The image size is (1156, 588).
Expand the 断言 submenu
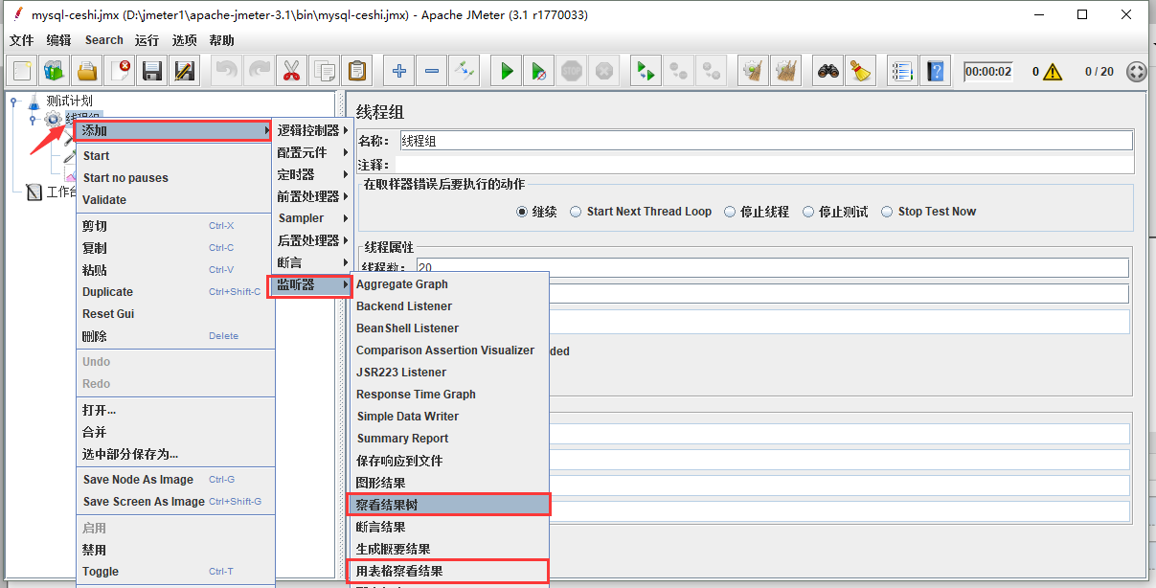312,262
